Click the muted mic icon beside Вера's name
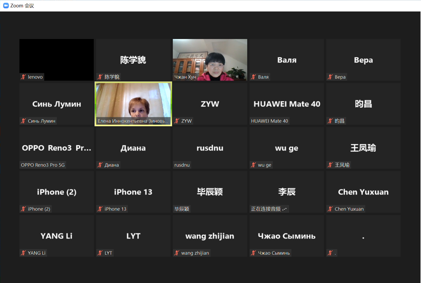Image resolution: width=421 pixels, height=283 pixels. (x=330, y=77)
